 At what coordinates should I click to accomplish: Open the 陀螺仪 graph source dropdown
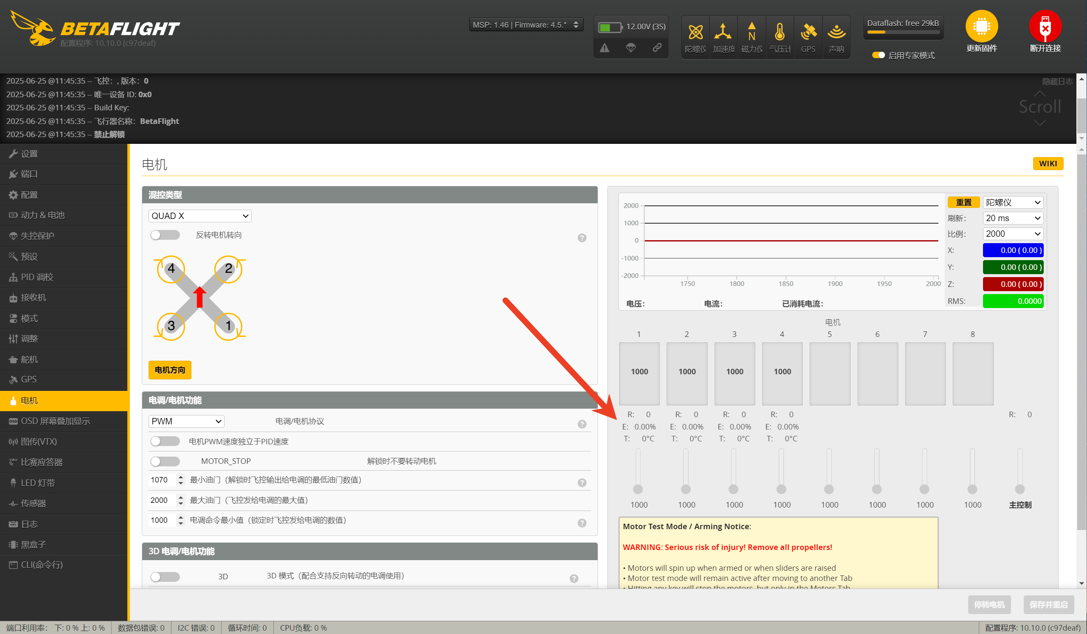pyautogui.click(x=1013, y=202)
